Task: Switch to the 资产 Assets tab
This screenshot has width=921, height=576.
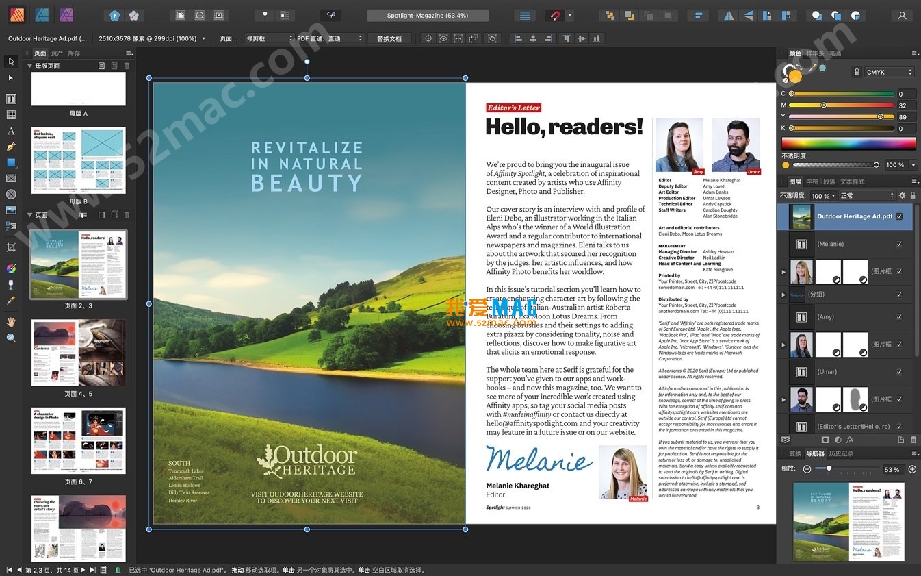Action: click(x=57, y=53)
